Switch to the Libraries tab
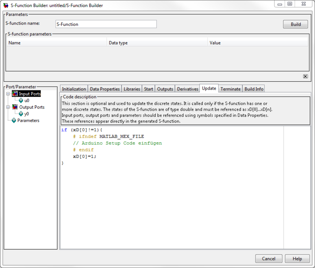Screen dimensions: 315x268 click(132, 89)
